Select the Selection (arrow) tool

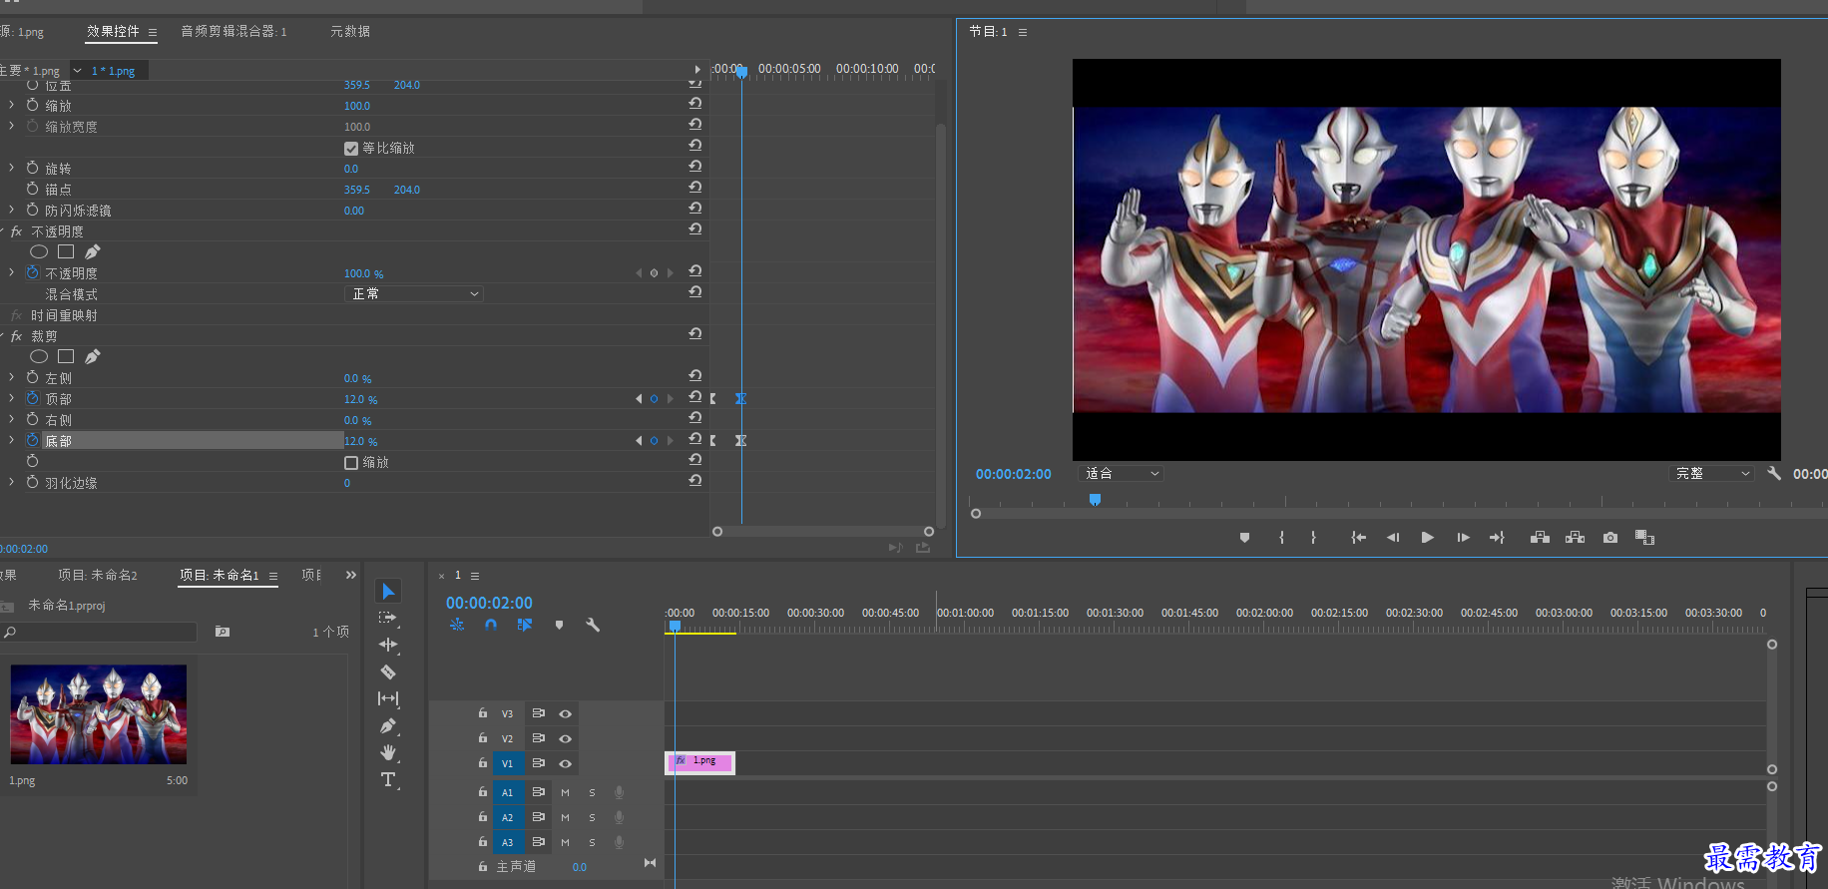tap(388, 591)
